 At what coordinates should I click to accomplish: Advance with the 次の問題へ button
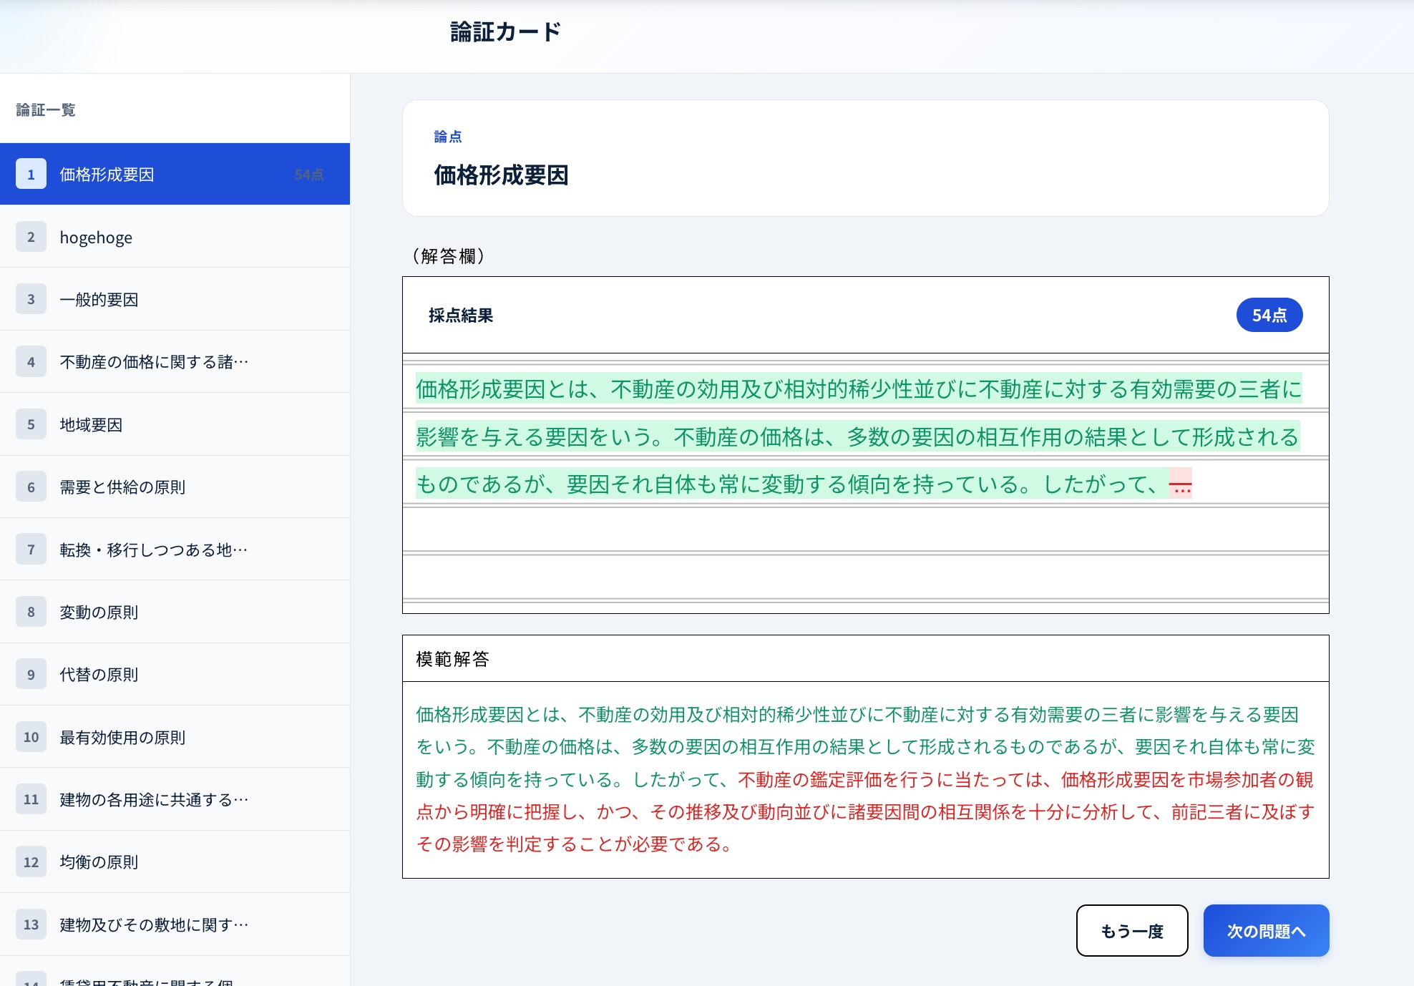point(1266,930)
